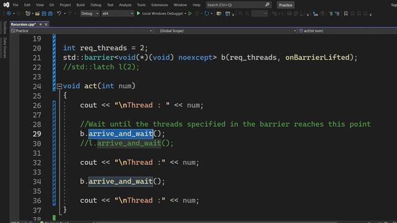Undo the last action with Undo icon
This screenshot has height=223, width=397.
pyautogui.click(x=59, y=14)
